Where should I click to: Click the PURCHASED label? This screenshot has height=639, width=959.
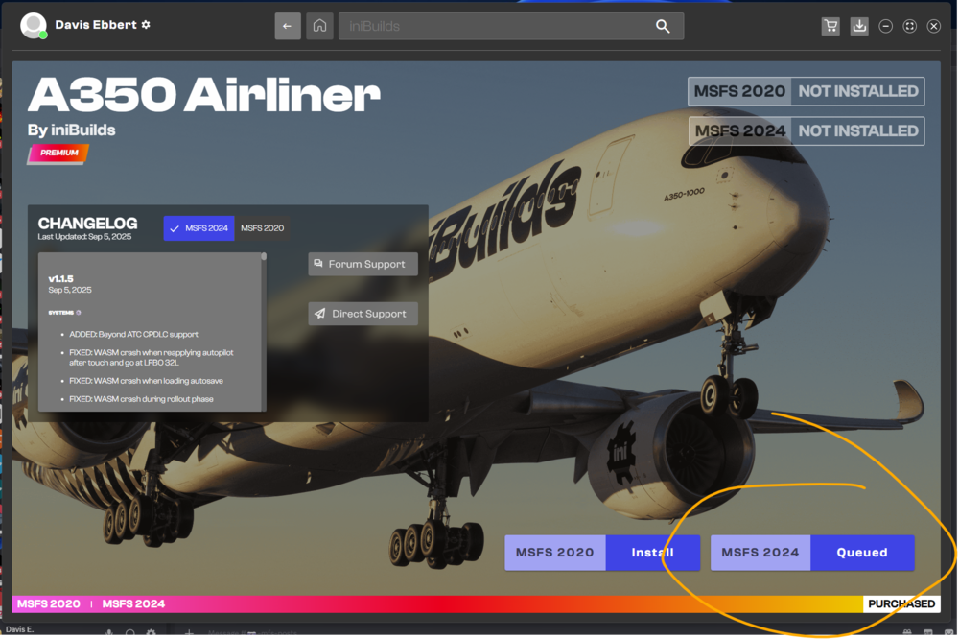click(901, 603)
